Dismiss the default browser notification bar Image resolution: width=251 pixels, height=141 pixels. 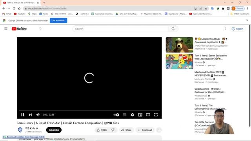click(247, 20)
